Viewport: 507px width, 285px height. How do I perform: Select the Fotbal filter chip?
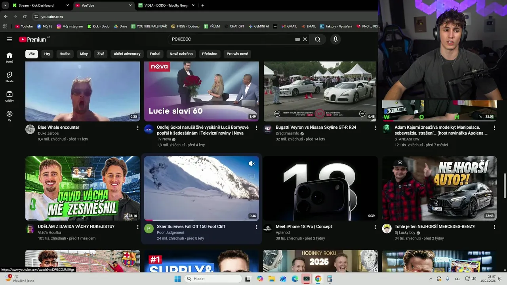pos(155,54)
